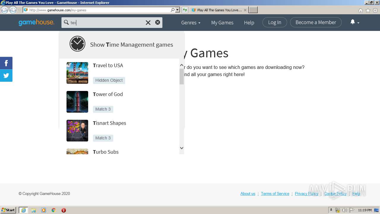Click Become a Member button
380x214 pixels.
point(316,22)
